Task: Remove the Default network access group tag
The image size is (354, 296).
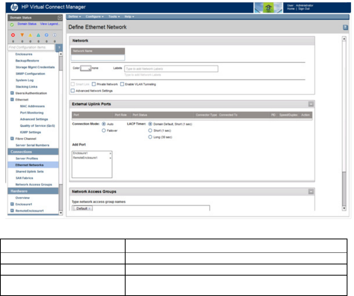Action: click(89, 209)
